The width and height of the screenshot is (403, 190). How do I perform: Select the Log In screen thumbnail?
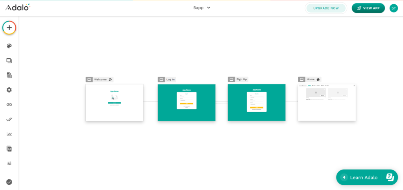pyautogui.click(x=187, y=102)
